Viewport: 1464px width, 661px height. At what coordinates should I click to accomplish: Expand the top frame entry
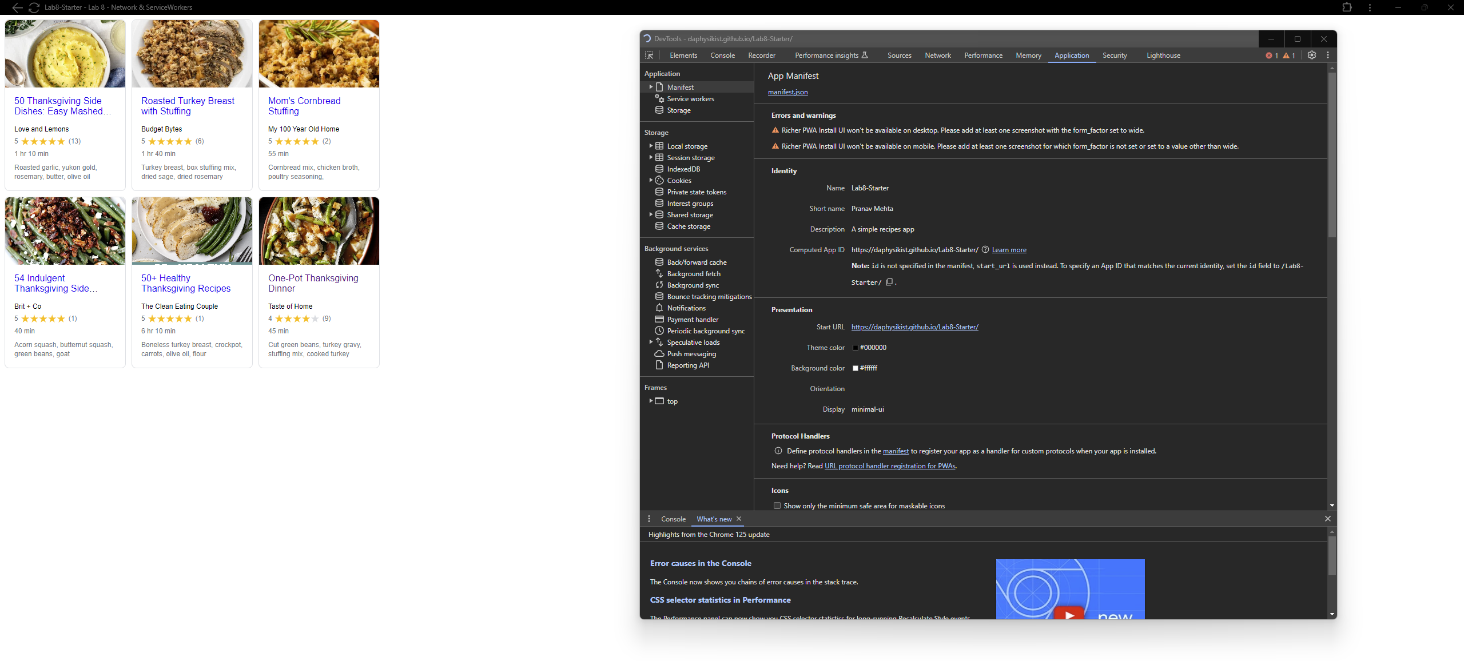tap(651, 401)
